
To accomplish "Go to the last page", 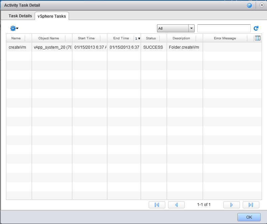I will [x=251, y=205].
